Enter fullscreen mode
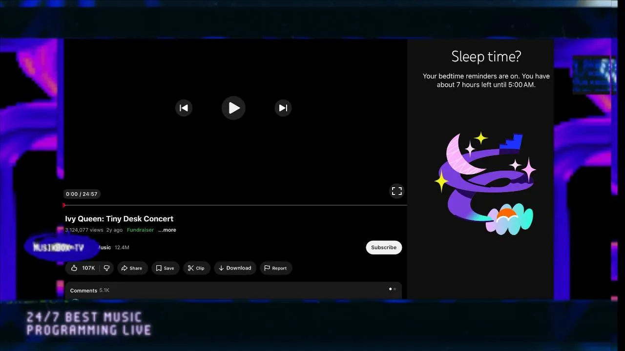Viewport: 625px width, 351px height. pos(396,191)
